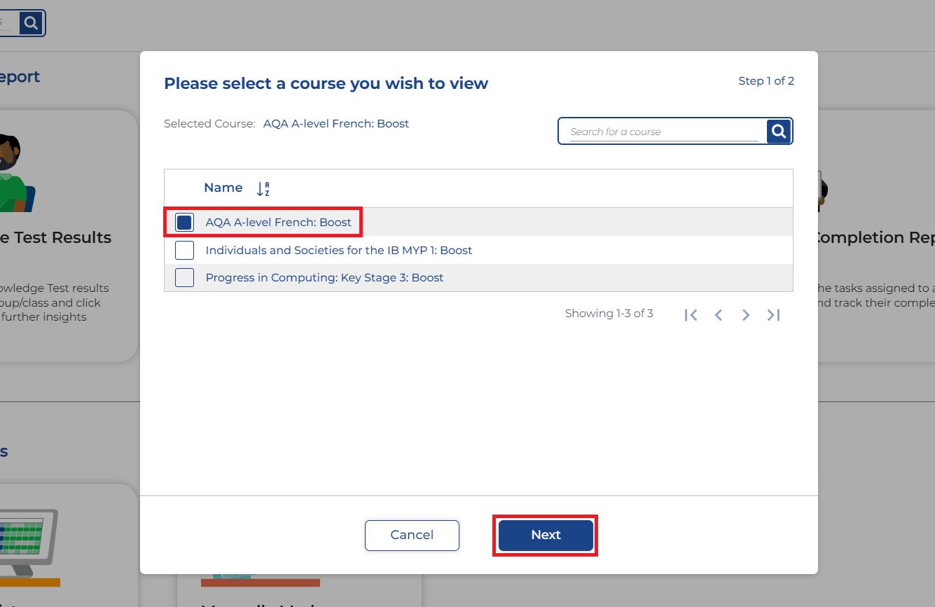Click the selected course link beside Selected Course
935x607 pixels.
point(335,124)
